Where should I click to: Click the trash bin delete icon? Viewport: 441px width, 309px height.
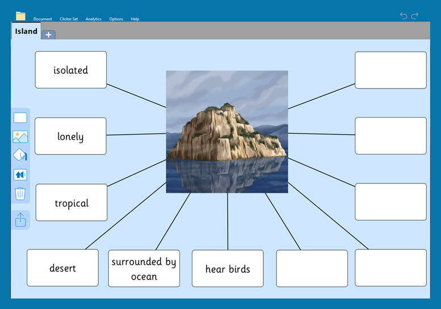(x=20, y=194)
